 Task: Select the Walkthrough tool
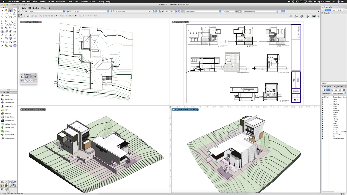(x=8, y=99)
